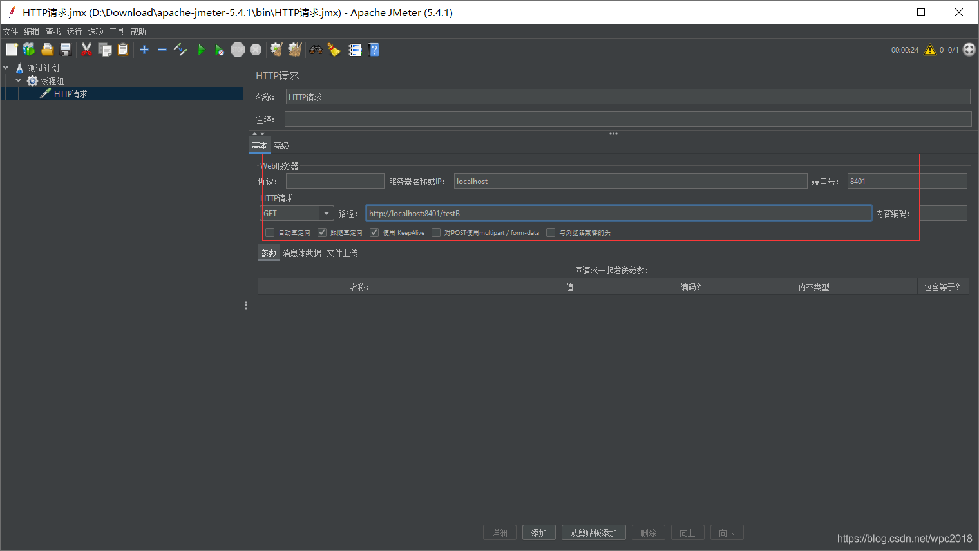Open the Function Helper list icon
Viewport: 979px width, 551px height.
coord(355,50)
